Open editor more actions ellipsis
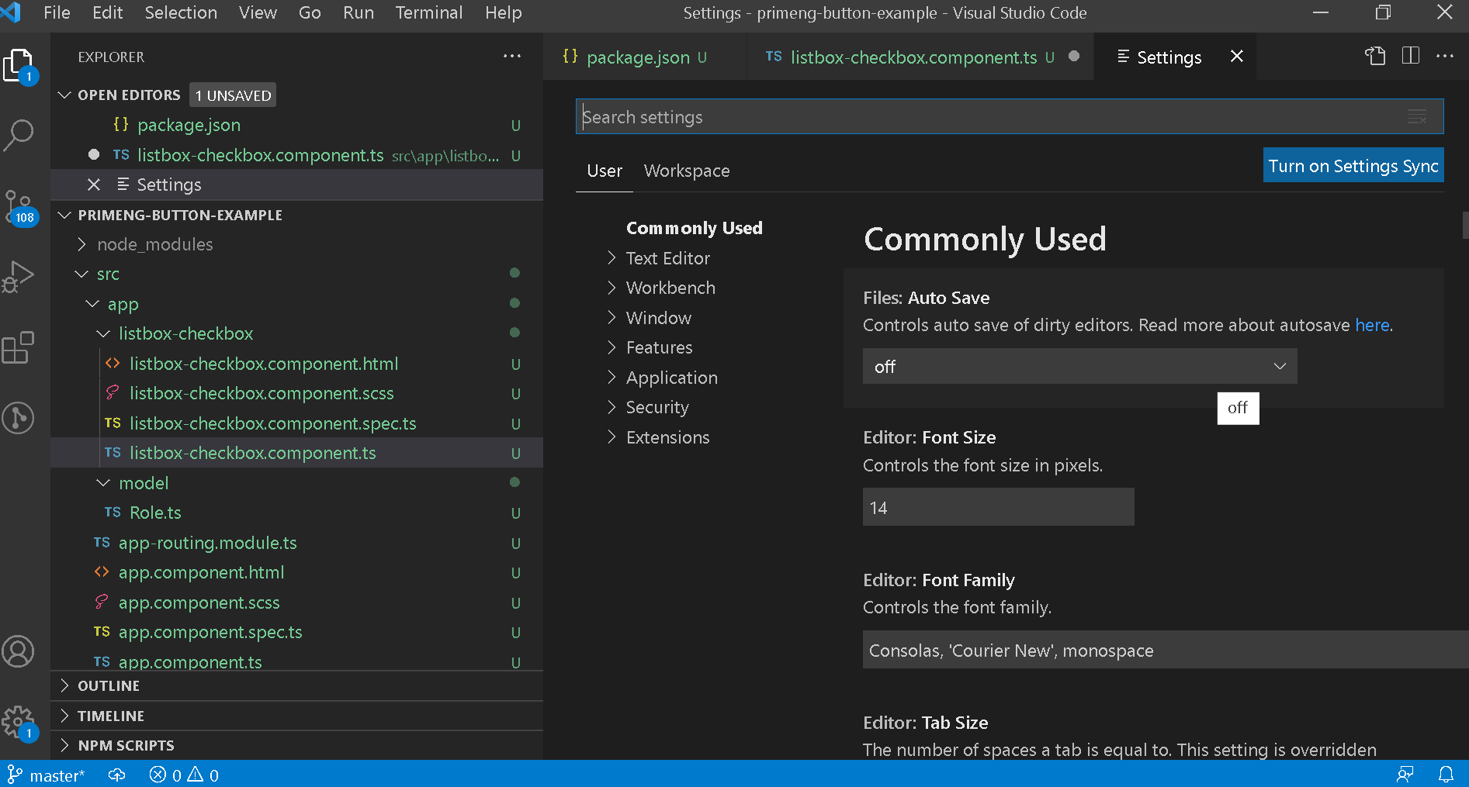 click(x=1445, y=56)
